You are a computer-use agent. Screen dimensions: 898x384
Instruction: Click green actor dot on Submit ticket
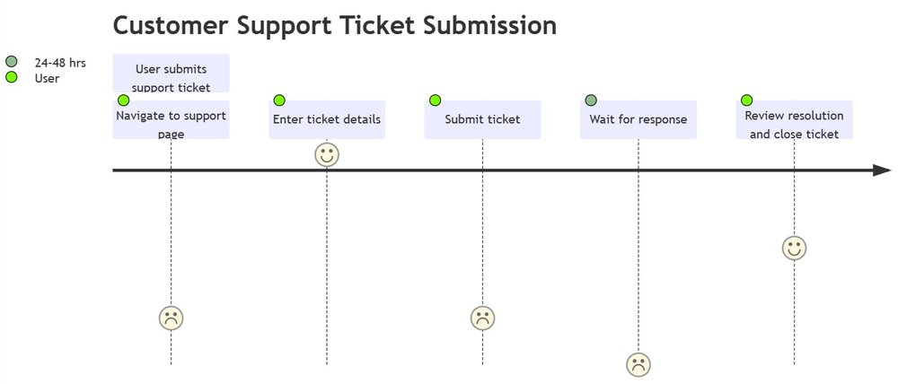436,100
